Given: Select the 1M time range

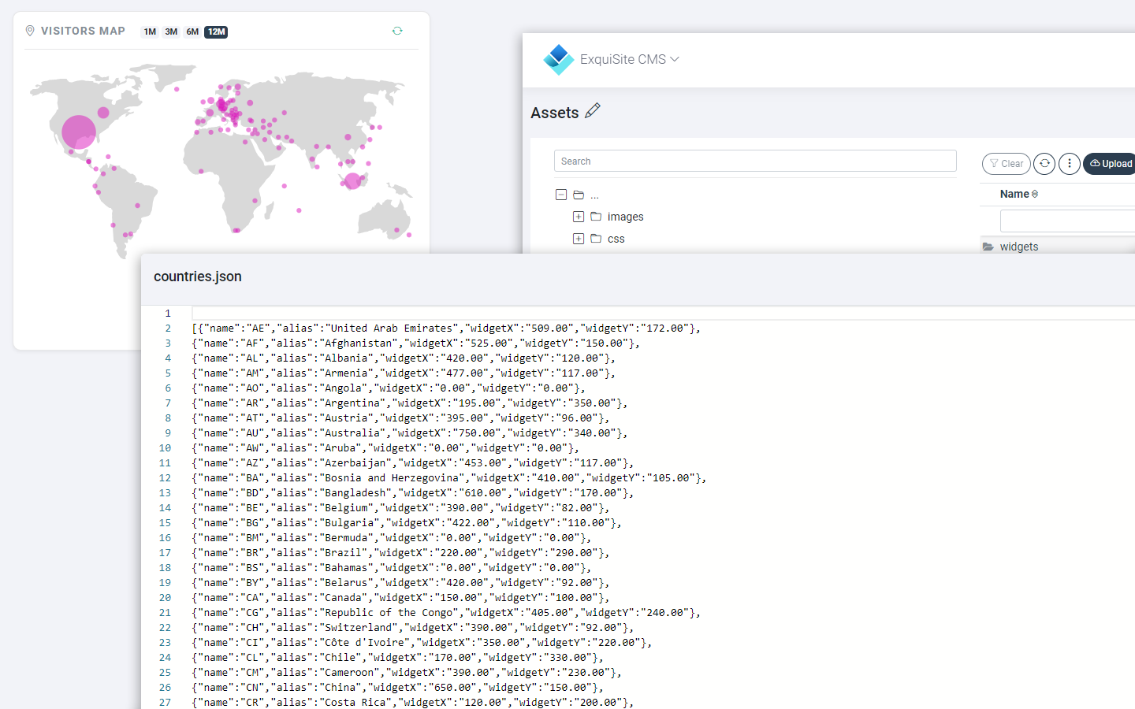Looking at the screenshot, I should (150, 32).
